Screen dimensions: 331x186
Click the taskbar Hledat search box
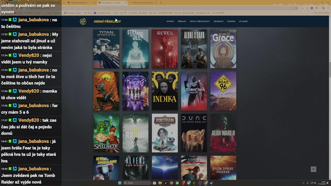pos(137,183)
